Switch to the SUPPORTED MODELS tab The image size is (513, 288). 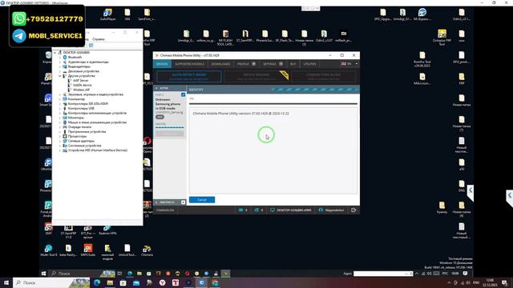(189, 64)
